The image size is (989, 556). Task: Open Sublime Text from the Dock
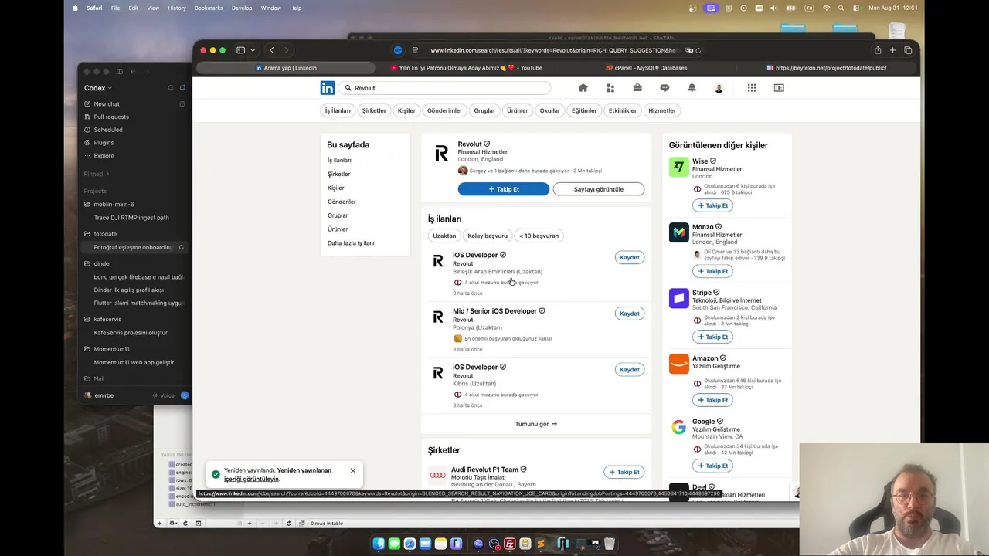tap(541, 544)
